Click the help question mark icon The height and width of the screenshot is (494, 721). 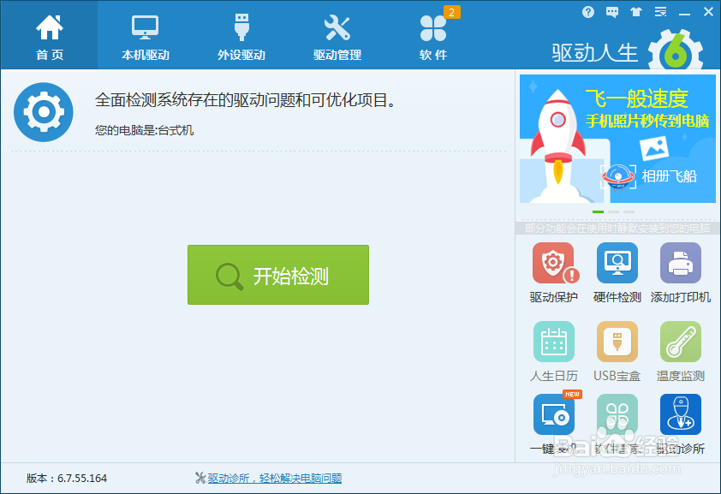[588, 12]
